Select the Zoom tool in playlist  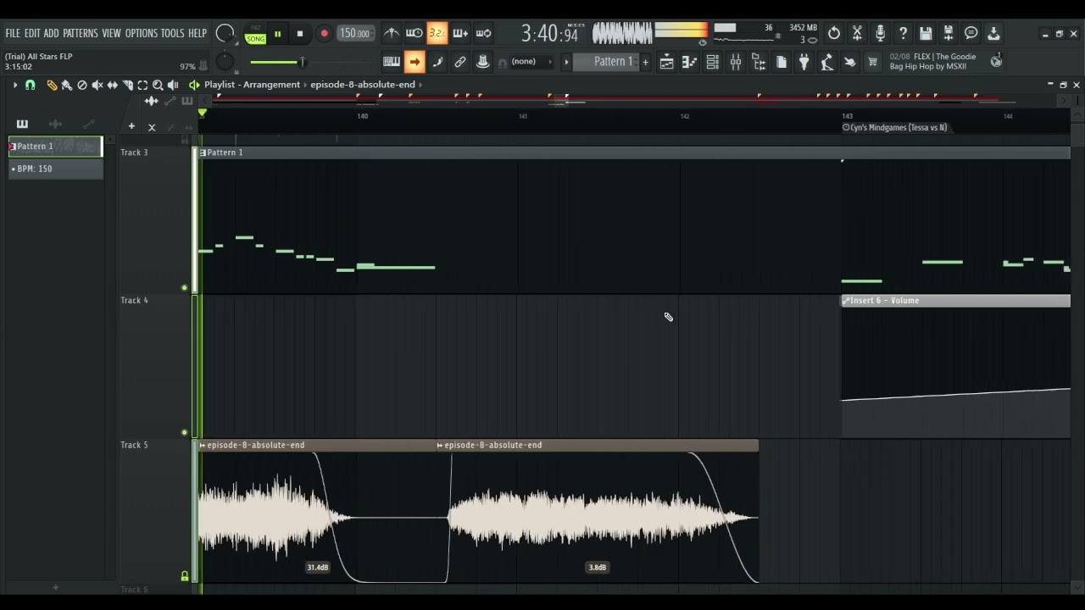click(158, 85)
